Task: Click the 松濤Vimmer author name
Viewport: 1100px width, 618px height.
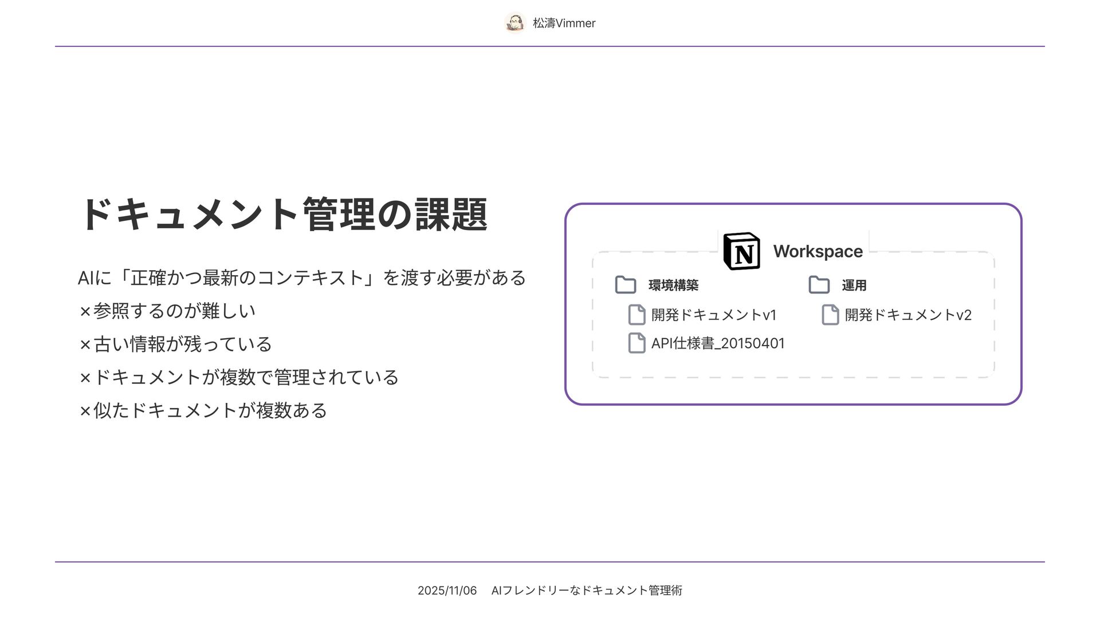Action: [564, 23]
